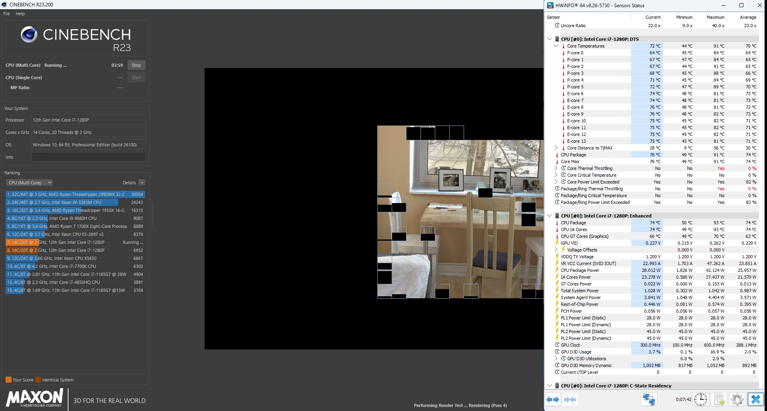
Task: Click the chip icon beside the Enhanced sensor group
Action: point(557,216)
